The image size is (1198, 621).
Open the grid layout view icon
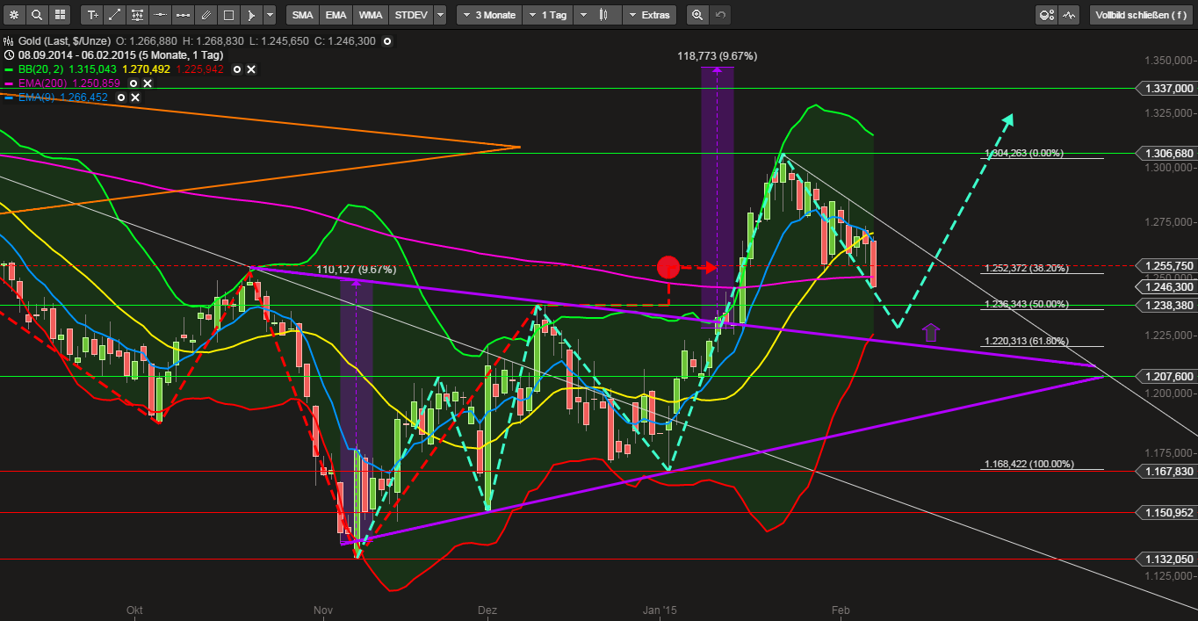tap(60, 15)
